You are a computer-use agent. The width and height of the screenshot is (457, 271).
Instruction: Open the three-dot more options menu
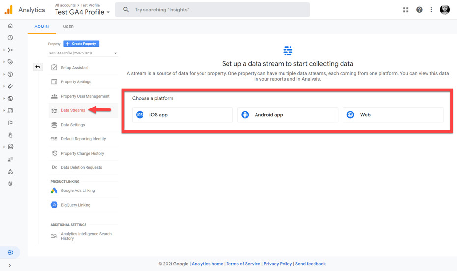(x=431, y=10)
